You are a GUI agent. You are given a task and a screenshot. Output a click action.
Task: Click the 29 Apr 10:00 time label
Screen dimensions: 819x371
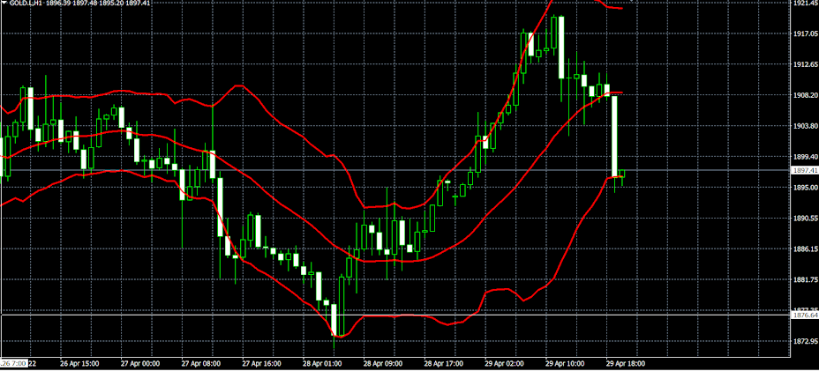click(564, 363)
